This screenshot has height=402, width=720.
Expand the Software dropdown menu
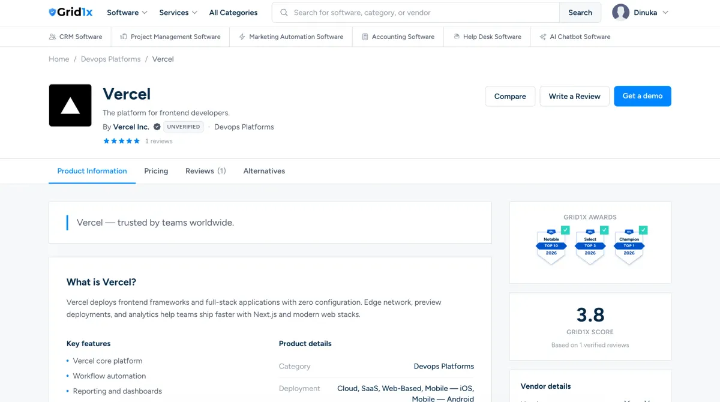pos(127,12)
